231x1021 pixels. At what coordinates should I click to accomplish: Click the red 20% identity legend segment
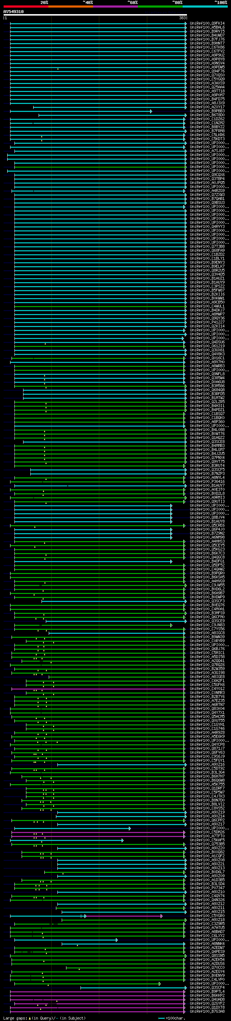[x=26, y=7]
